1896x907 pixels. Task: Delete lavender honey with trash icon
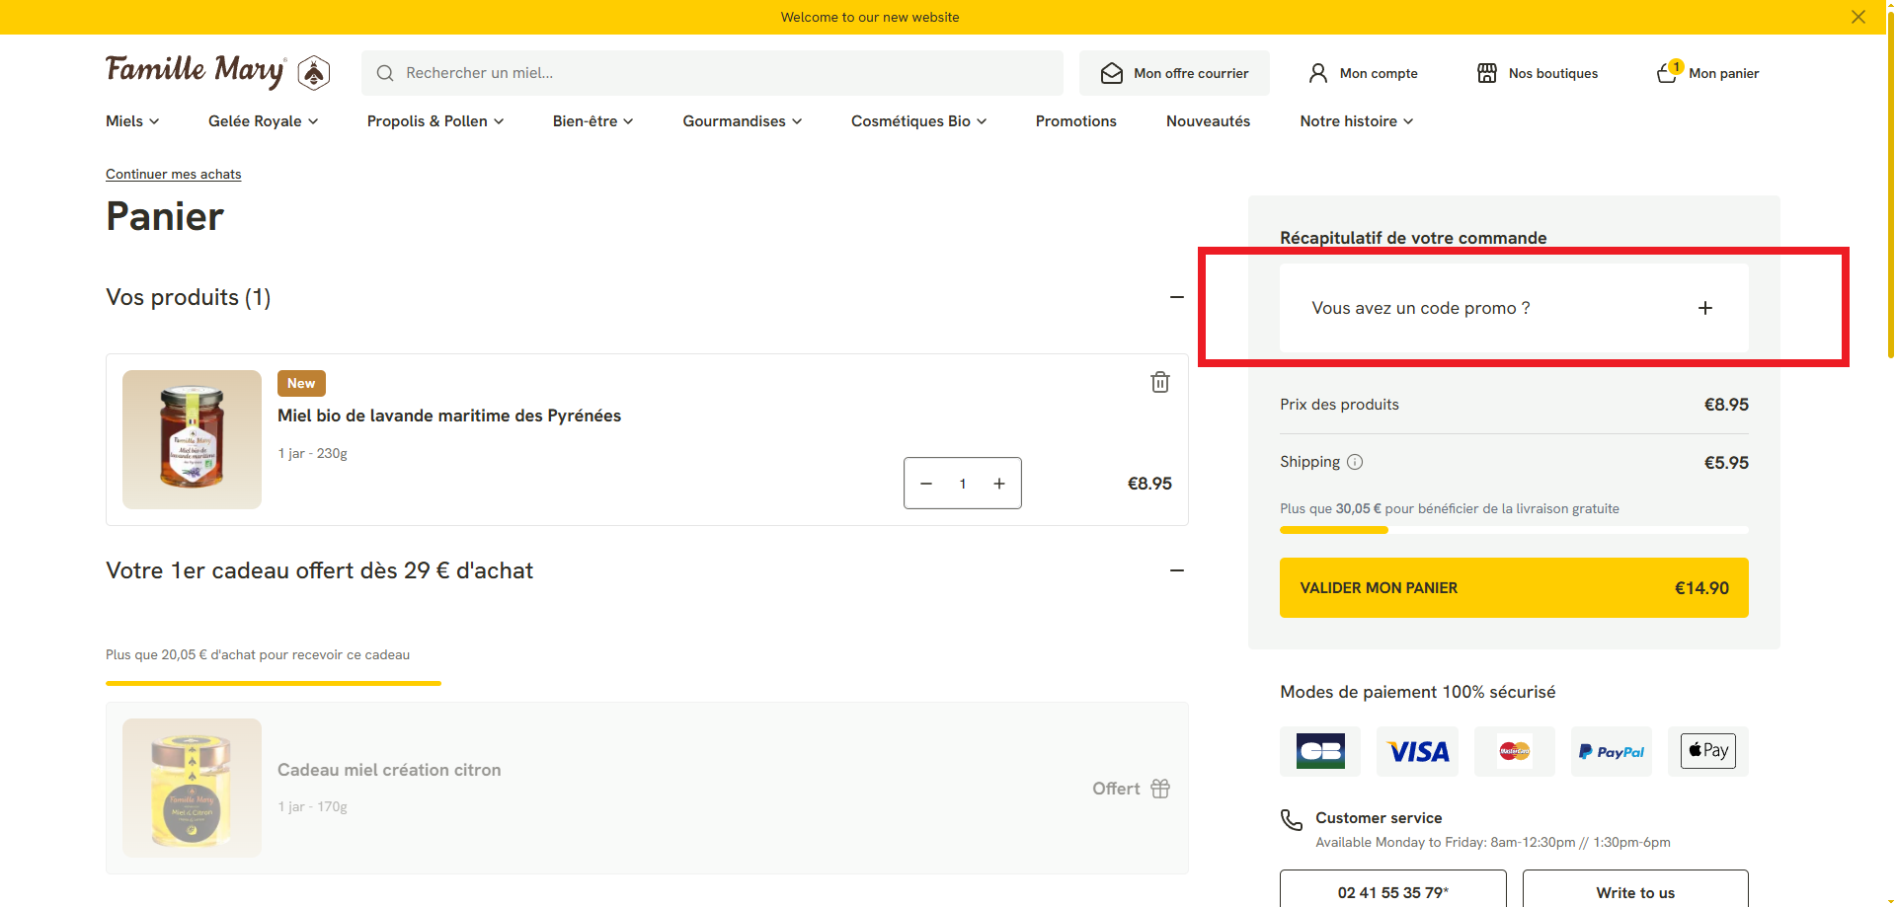coord(1160,382)
